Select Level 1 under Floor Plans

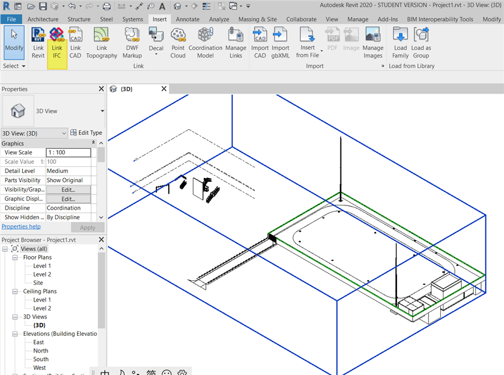click(42, 266)
